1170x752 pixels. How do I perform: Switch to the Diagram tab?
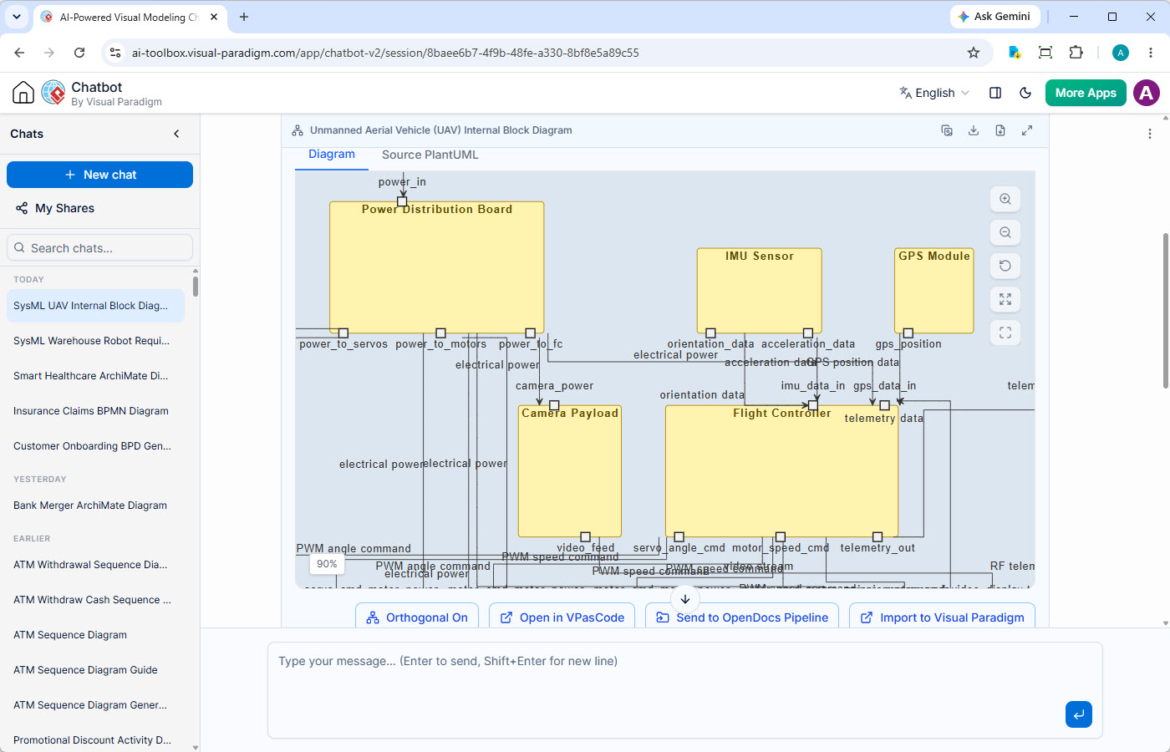[x=332, y=155]
